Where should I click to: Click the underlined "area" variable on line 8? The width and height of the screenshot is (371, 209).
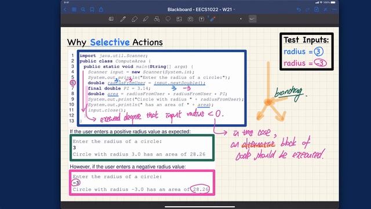[x=112, y=94]
